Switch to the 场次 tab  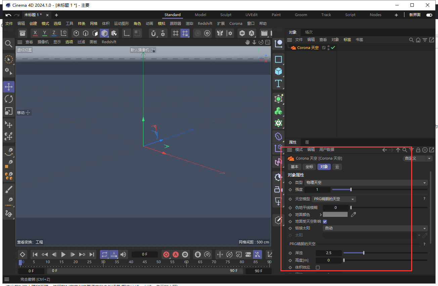(x=309, y=32)
